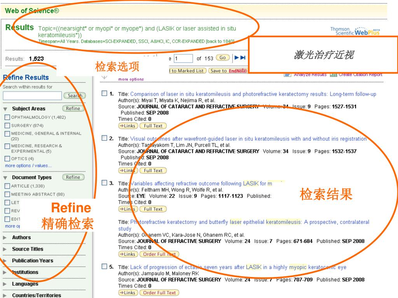Tick the MEETING ABSTRACT checkbox
This screenshot has width=398, height=298.
[7, 194]
